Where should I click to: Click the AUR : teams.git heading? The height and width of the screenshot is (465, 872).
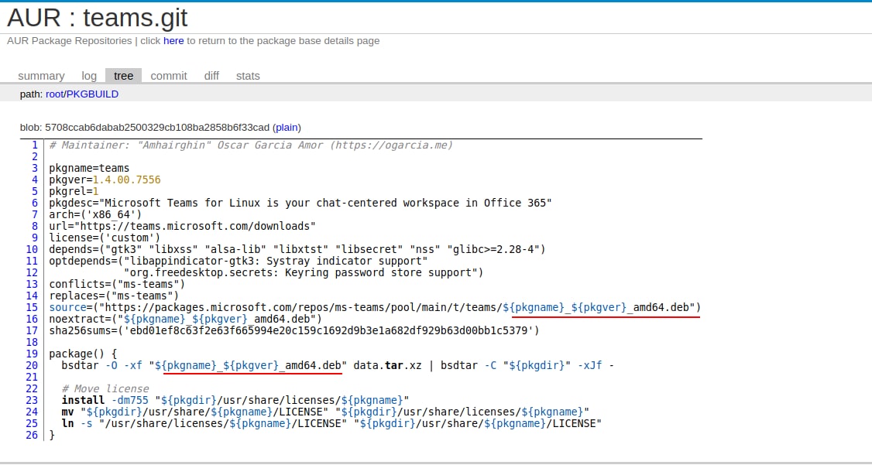pyautogui.click(x=98, y=17)
